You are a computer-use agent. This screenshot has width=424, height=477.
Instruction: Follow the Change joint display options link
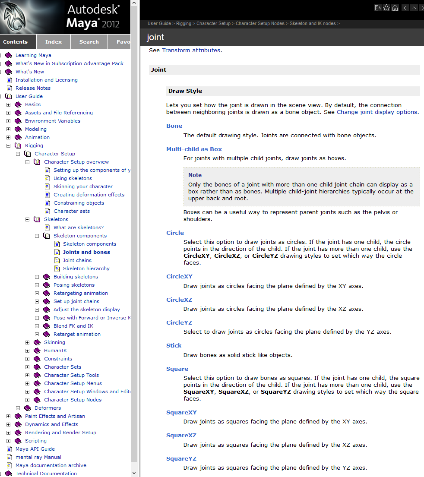pos(377,112)
